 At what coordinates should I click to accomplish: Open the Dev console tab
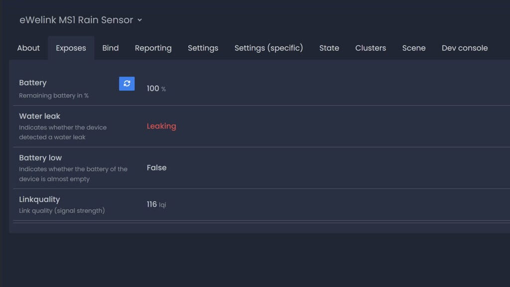[x=465, y=48]
